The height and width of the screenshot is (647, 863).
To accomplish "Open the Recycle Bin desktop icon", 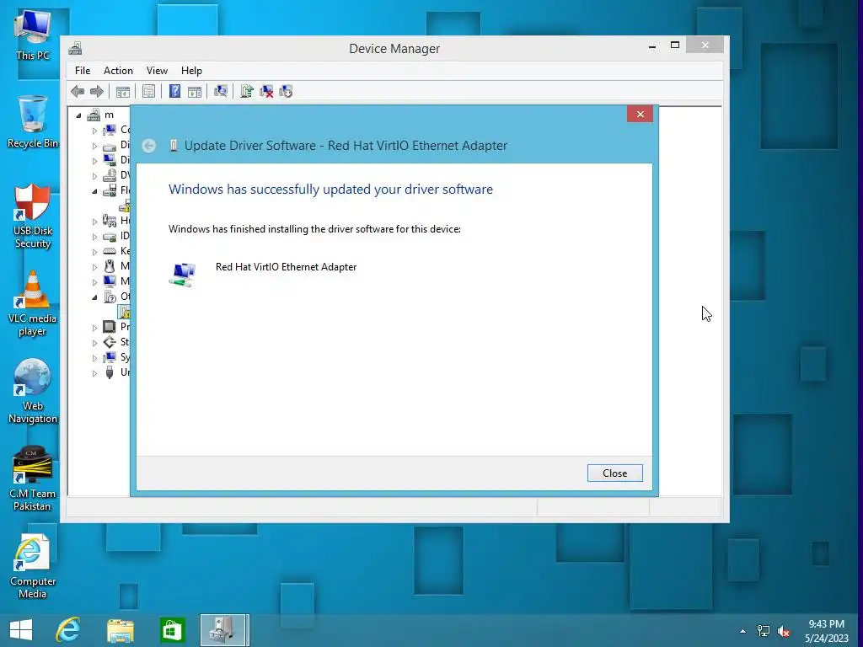I will 33,121.
